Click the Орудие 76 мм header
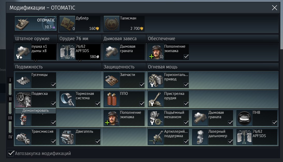The image size is (283, 162). [80, 39]
